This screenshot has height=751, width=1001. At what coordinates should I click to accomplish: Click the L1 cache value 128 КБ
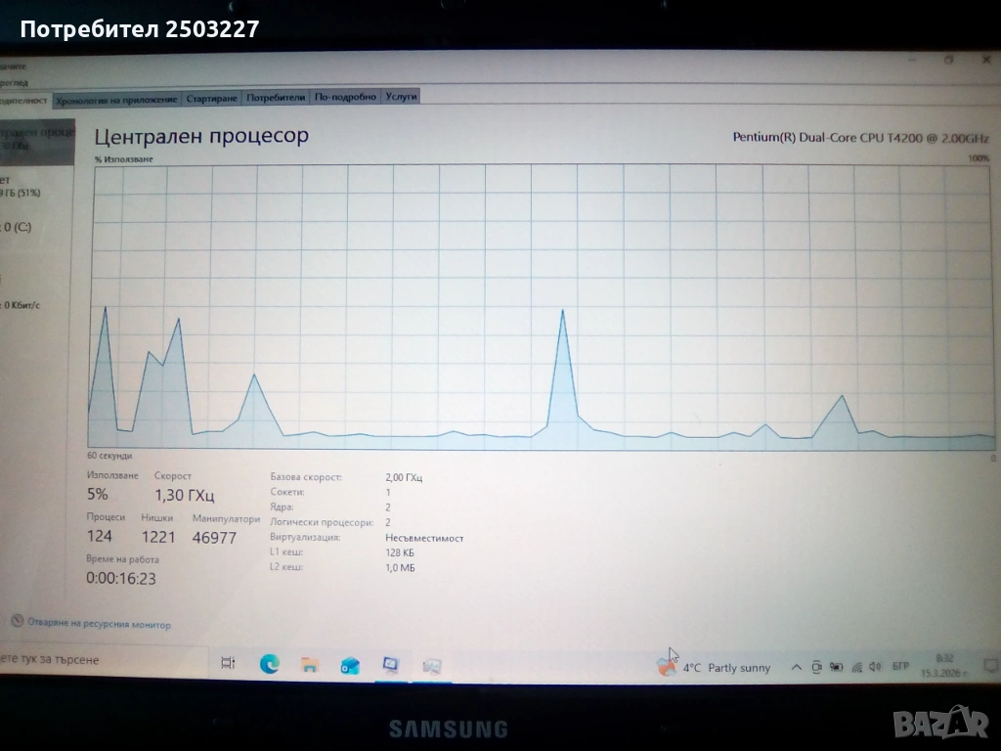(x=400, y=552)
